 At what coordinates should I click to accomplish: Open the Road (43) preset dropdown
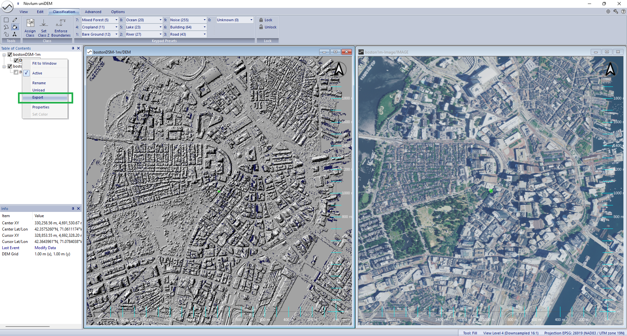tap(205, 34)
